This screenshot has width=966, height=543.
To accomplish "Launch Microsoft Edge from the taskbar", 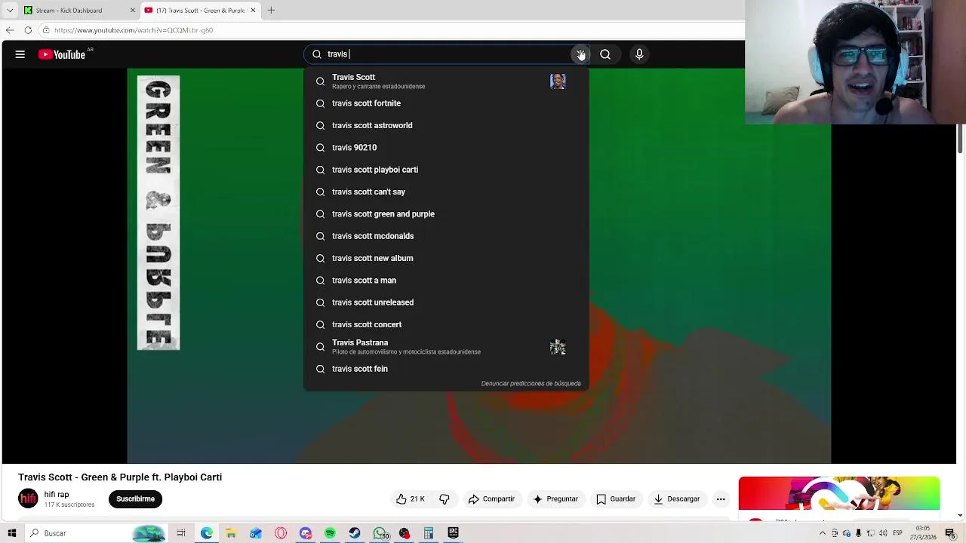I will (206, 533).
